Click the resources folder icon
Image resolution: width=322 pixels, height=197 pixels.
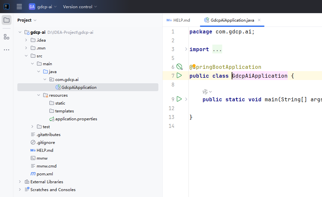pyautogui.click(x=45, y=95)
